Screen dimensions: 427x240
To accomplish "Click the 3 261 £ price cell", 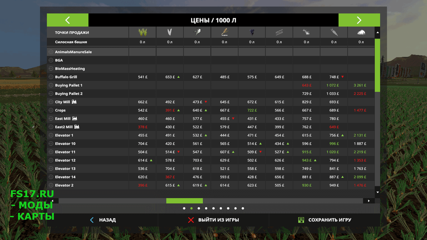I will pyautogui.click(x=360, y=85).
